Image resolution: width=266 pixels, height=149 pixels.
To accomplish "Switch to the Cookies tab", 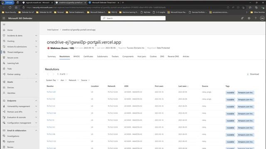I will pos(153,56).
